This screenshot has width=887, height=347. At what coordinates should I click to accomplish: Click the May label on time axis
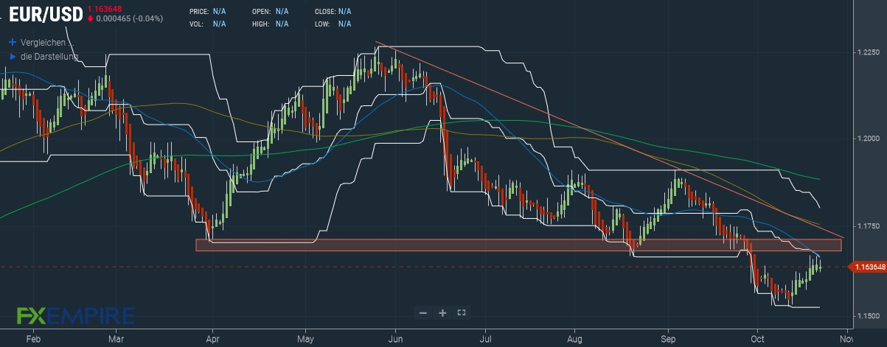[305, 340]
